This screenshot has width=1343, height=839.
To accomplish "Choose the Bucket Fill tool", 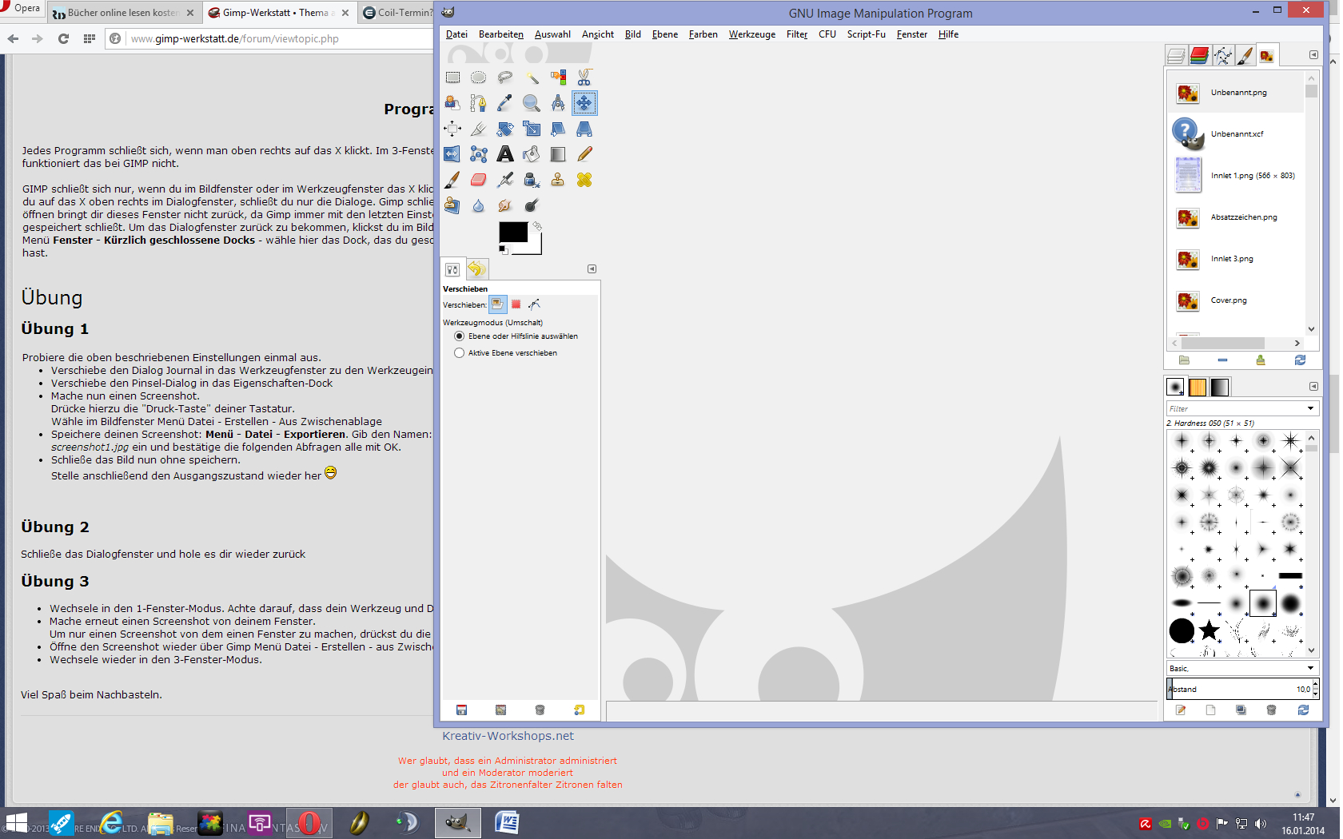I will click(x=531, y=154).
